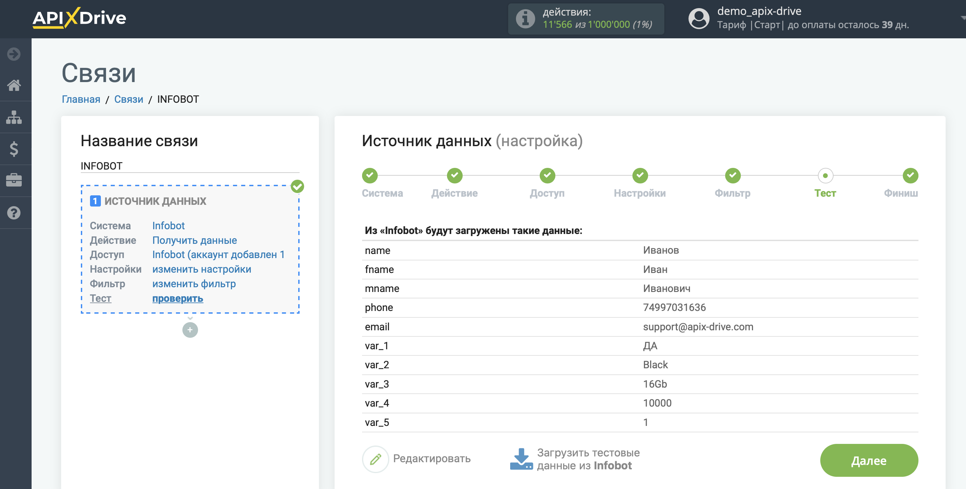Viewport: 966px width, 489px height.
Task: Go to the Настройки step
Action: pos(640,176)
